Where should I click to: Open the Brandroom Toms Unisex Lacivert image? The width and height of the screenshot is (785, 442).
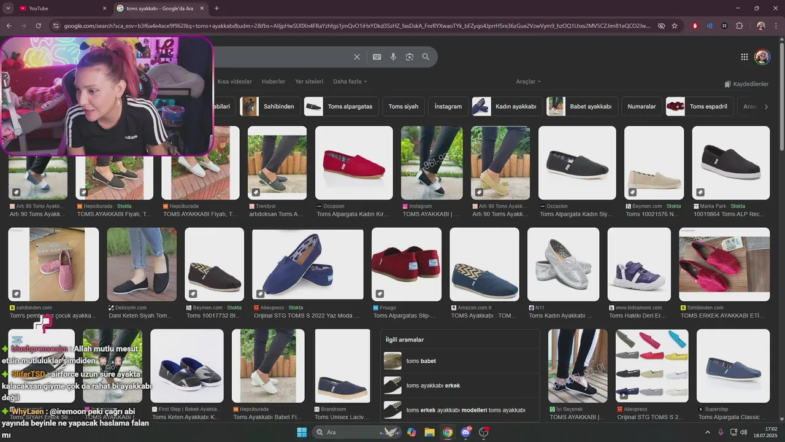[x=342, y=366]
